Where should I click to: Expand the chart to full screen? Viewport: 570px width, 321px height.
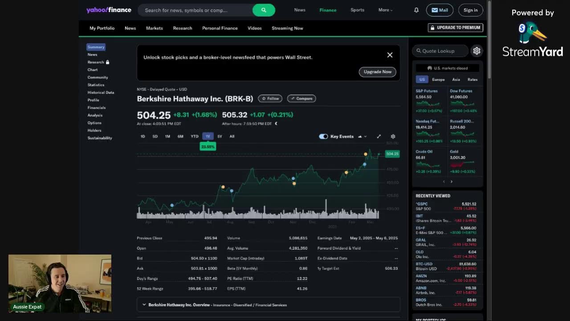pos(379,136)
